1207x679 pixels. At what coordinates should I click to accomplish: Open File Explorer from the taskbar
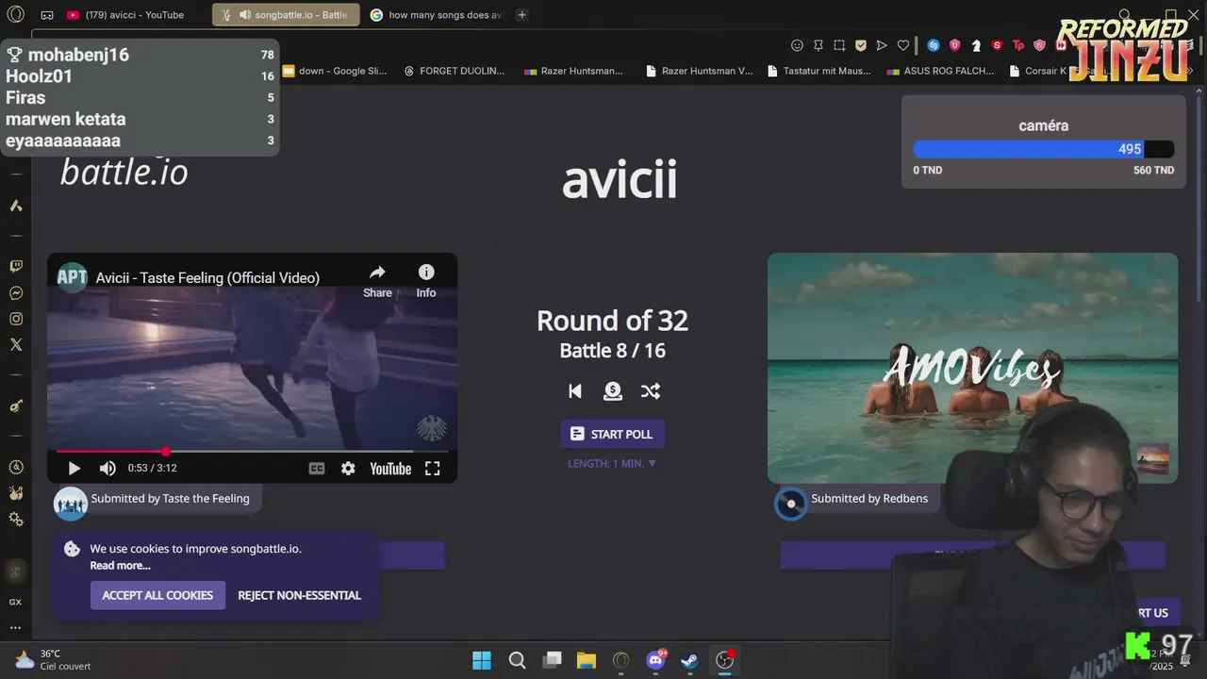[x=586, y=660]
